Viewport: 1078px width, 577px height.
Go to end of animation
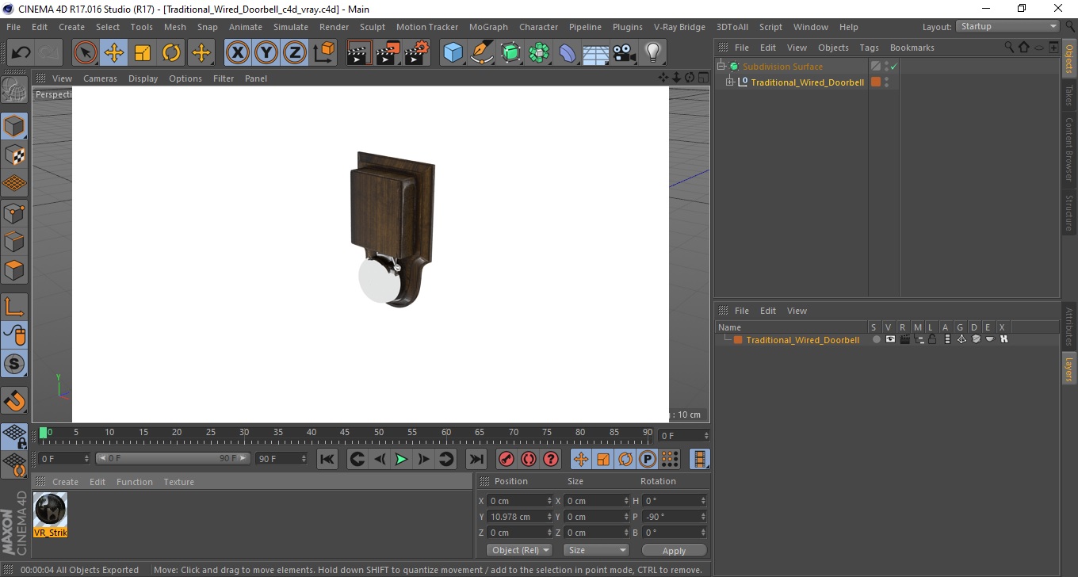coord(476,459)
